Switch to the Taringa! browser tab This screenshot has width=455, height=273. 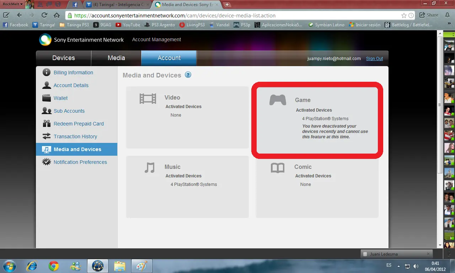point(118,5)
